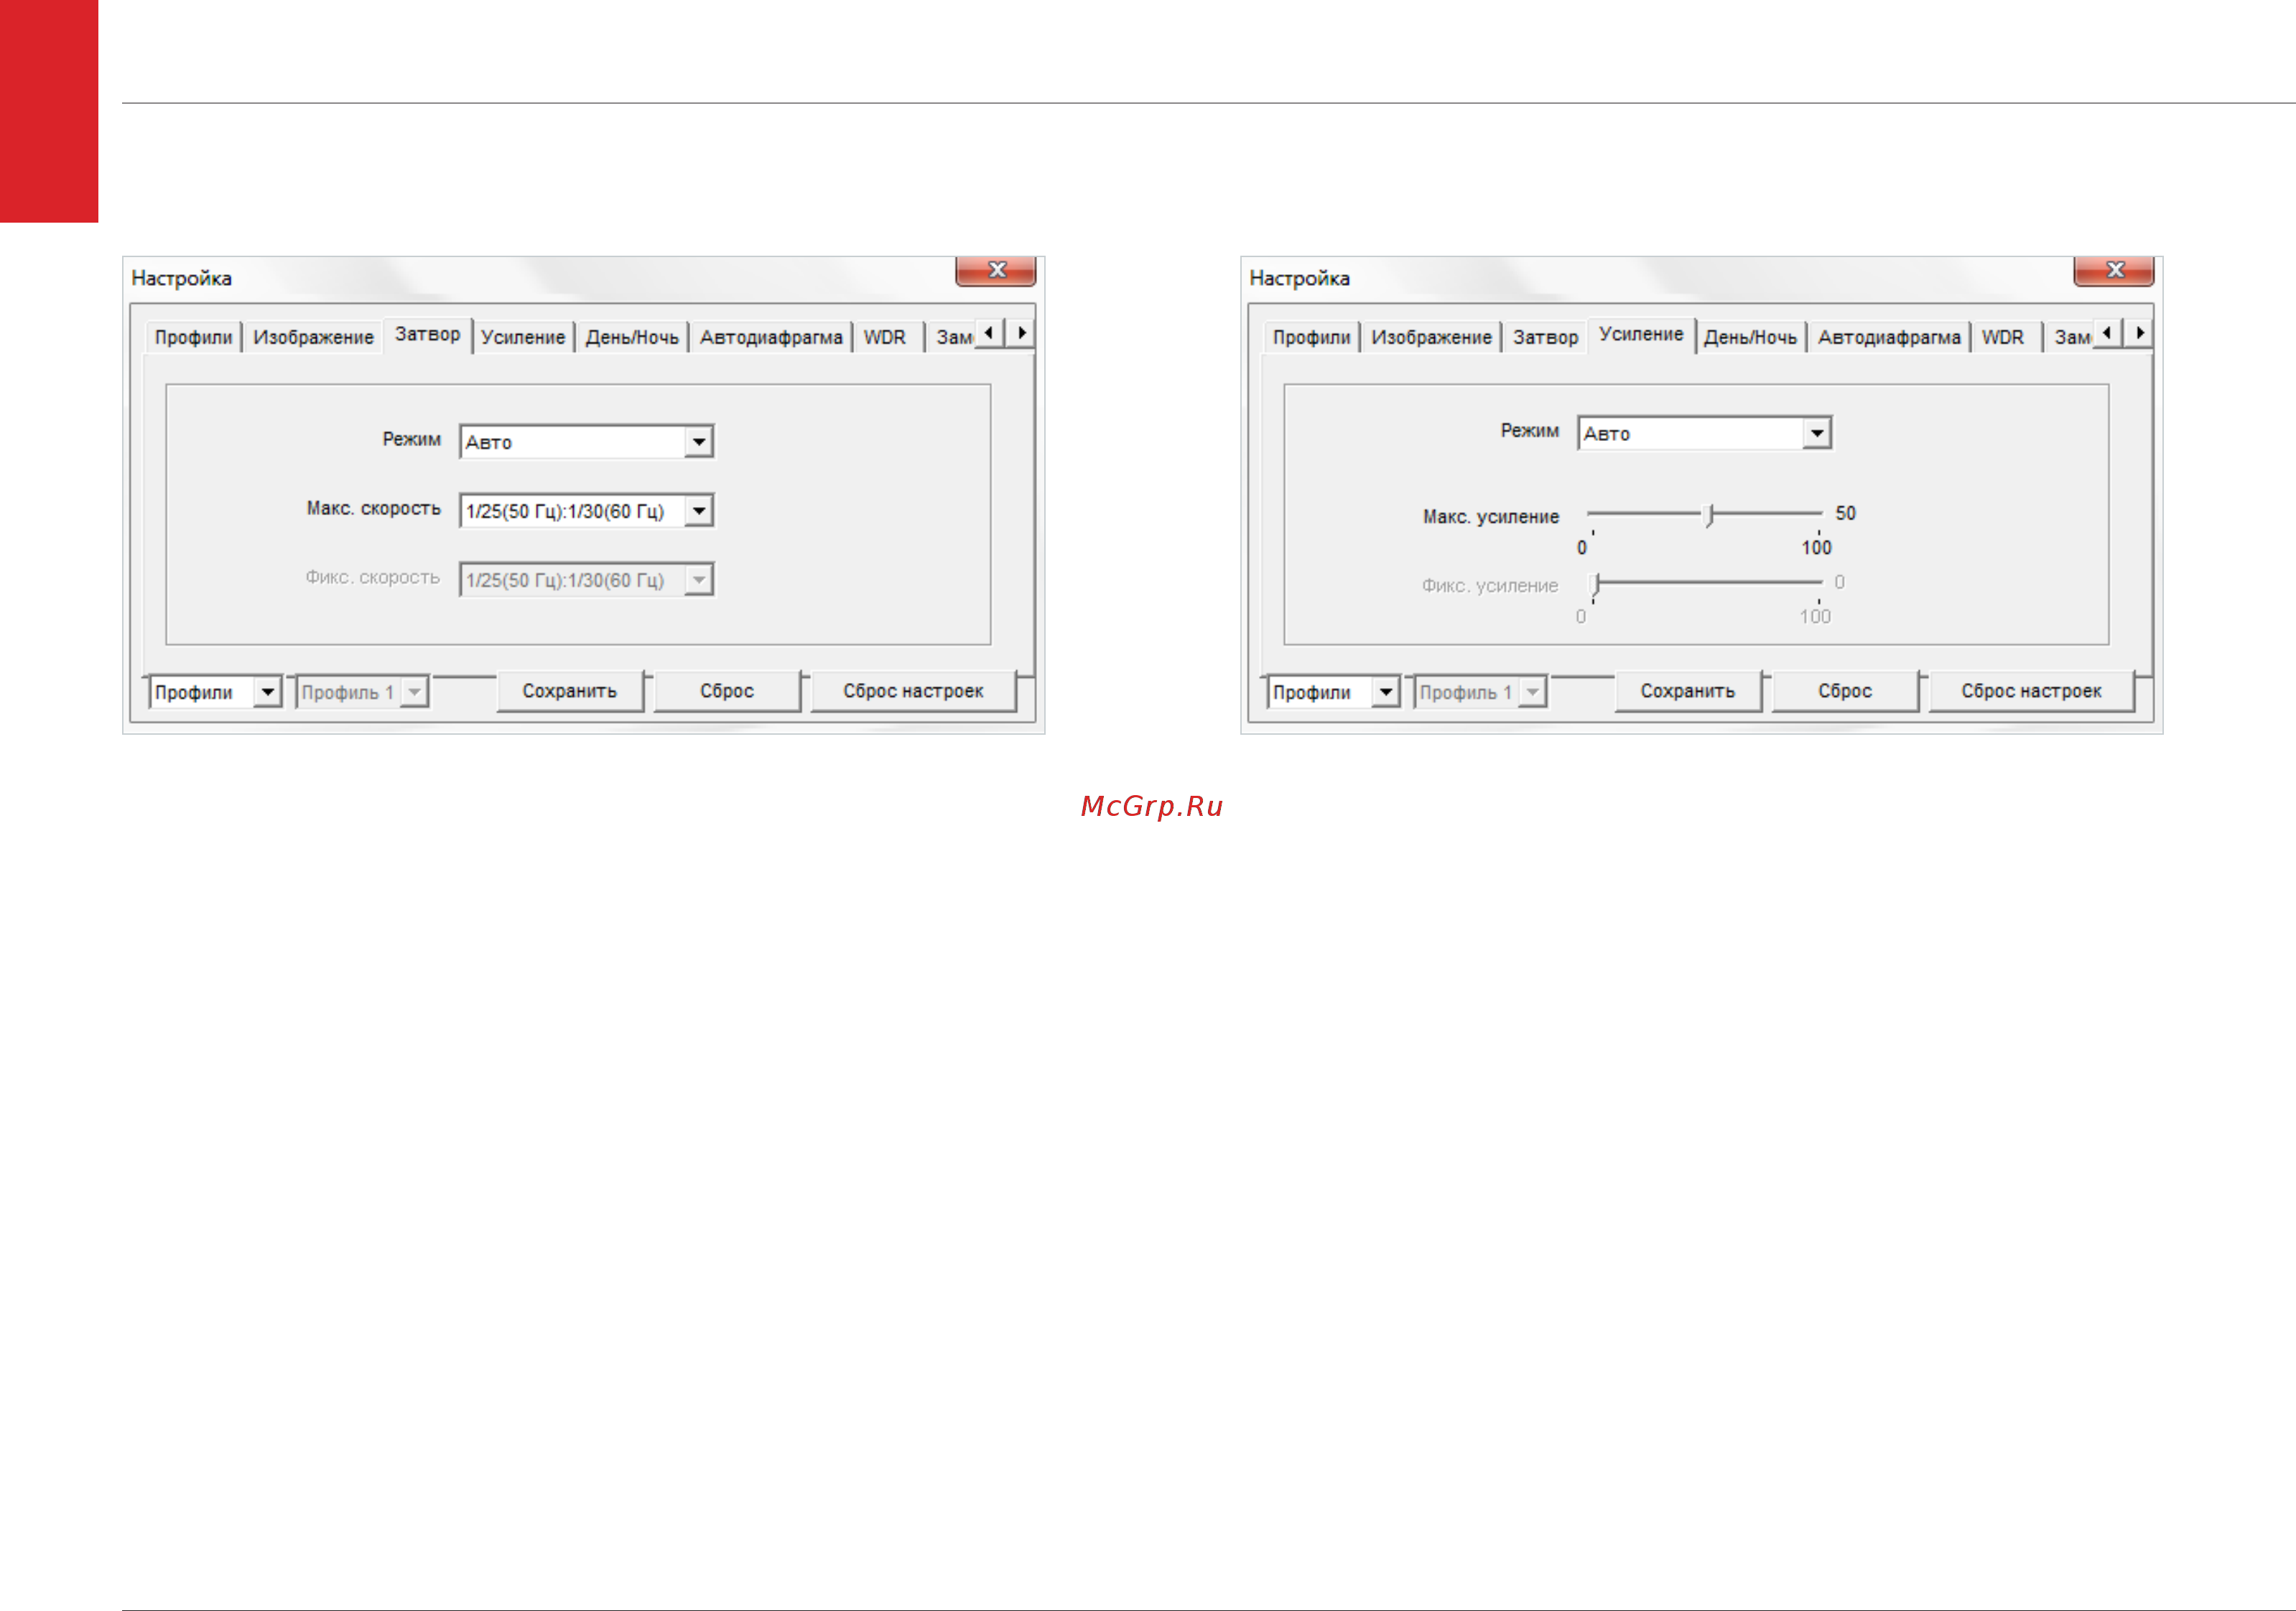
Task: Click Макс. усиление value 50
Action: tap(1845, 513)
